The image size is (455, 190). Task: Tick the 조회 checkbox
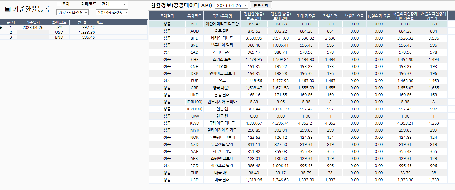click(59, 4)
